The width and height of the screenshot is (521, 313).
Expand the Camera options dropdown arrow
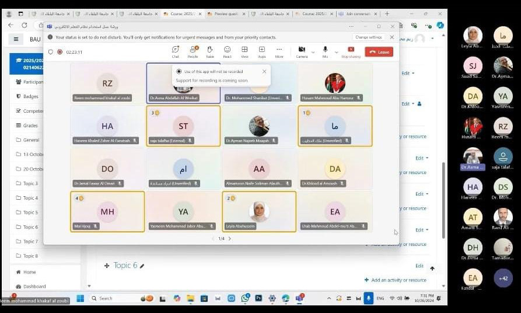[x=313, y=52]
